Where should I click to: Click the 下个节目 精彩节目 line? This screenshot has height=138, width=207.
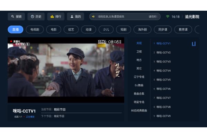(53, 116)
